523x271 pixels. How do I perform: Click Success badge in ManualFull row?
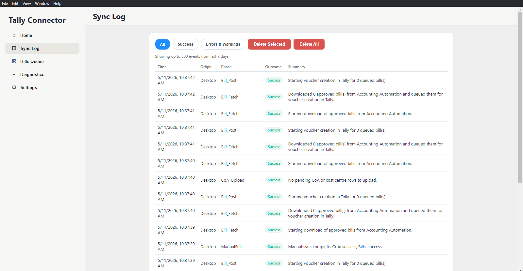click(274, 247)
